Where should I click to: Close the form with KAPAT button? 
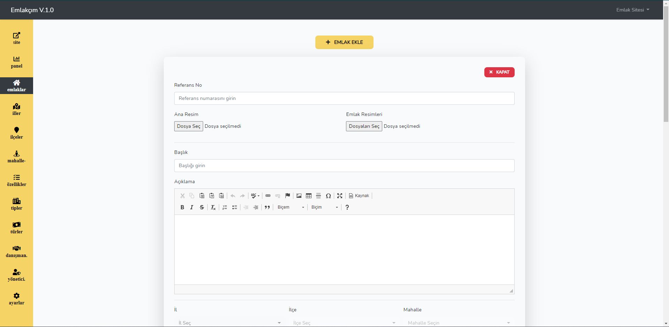[x=499, y=72]
